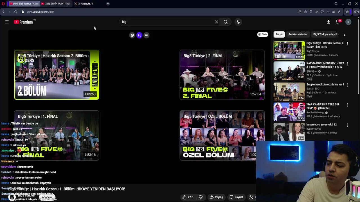
Task: Dislike the video
Action: [x=201, y=197]
